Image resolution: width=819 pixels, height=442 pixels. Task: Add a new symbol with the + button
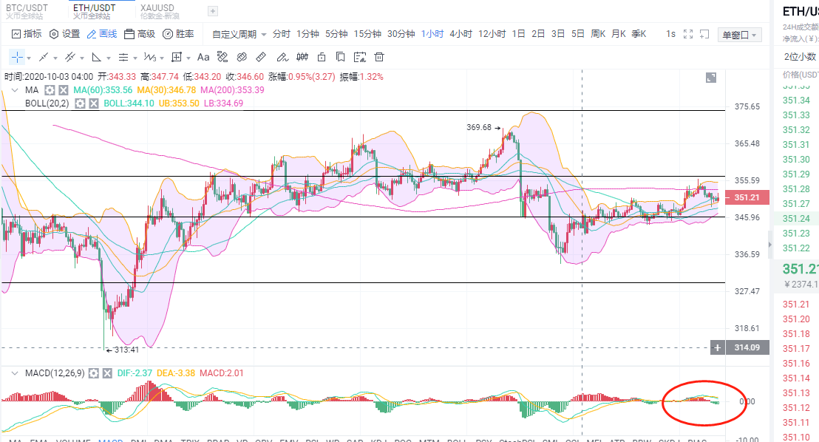tap(212, 11)
